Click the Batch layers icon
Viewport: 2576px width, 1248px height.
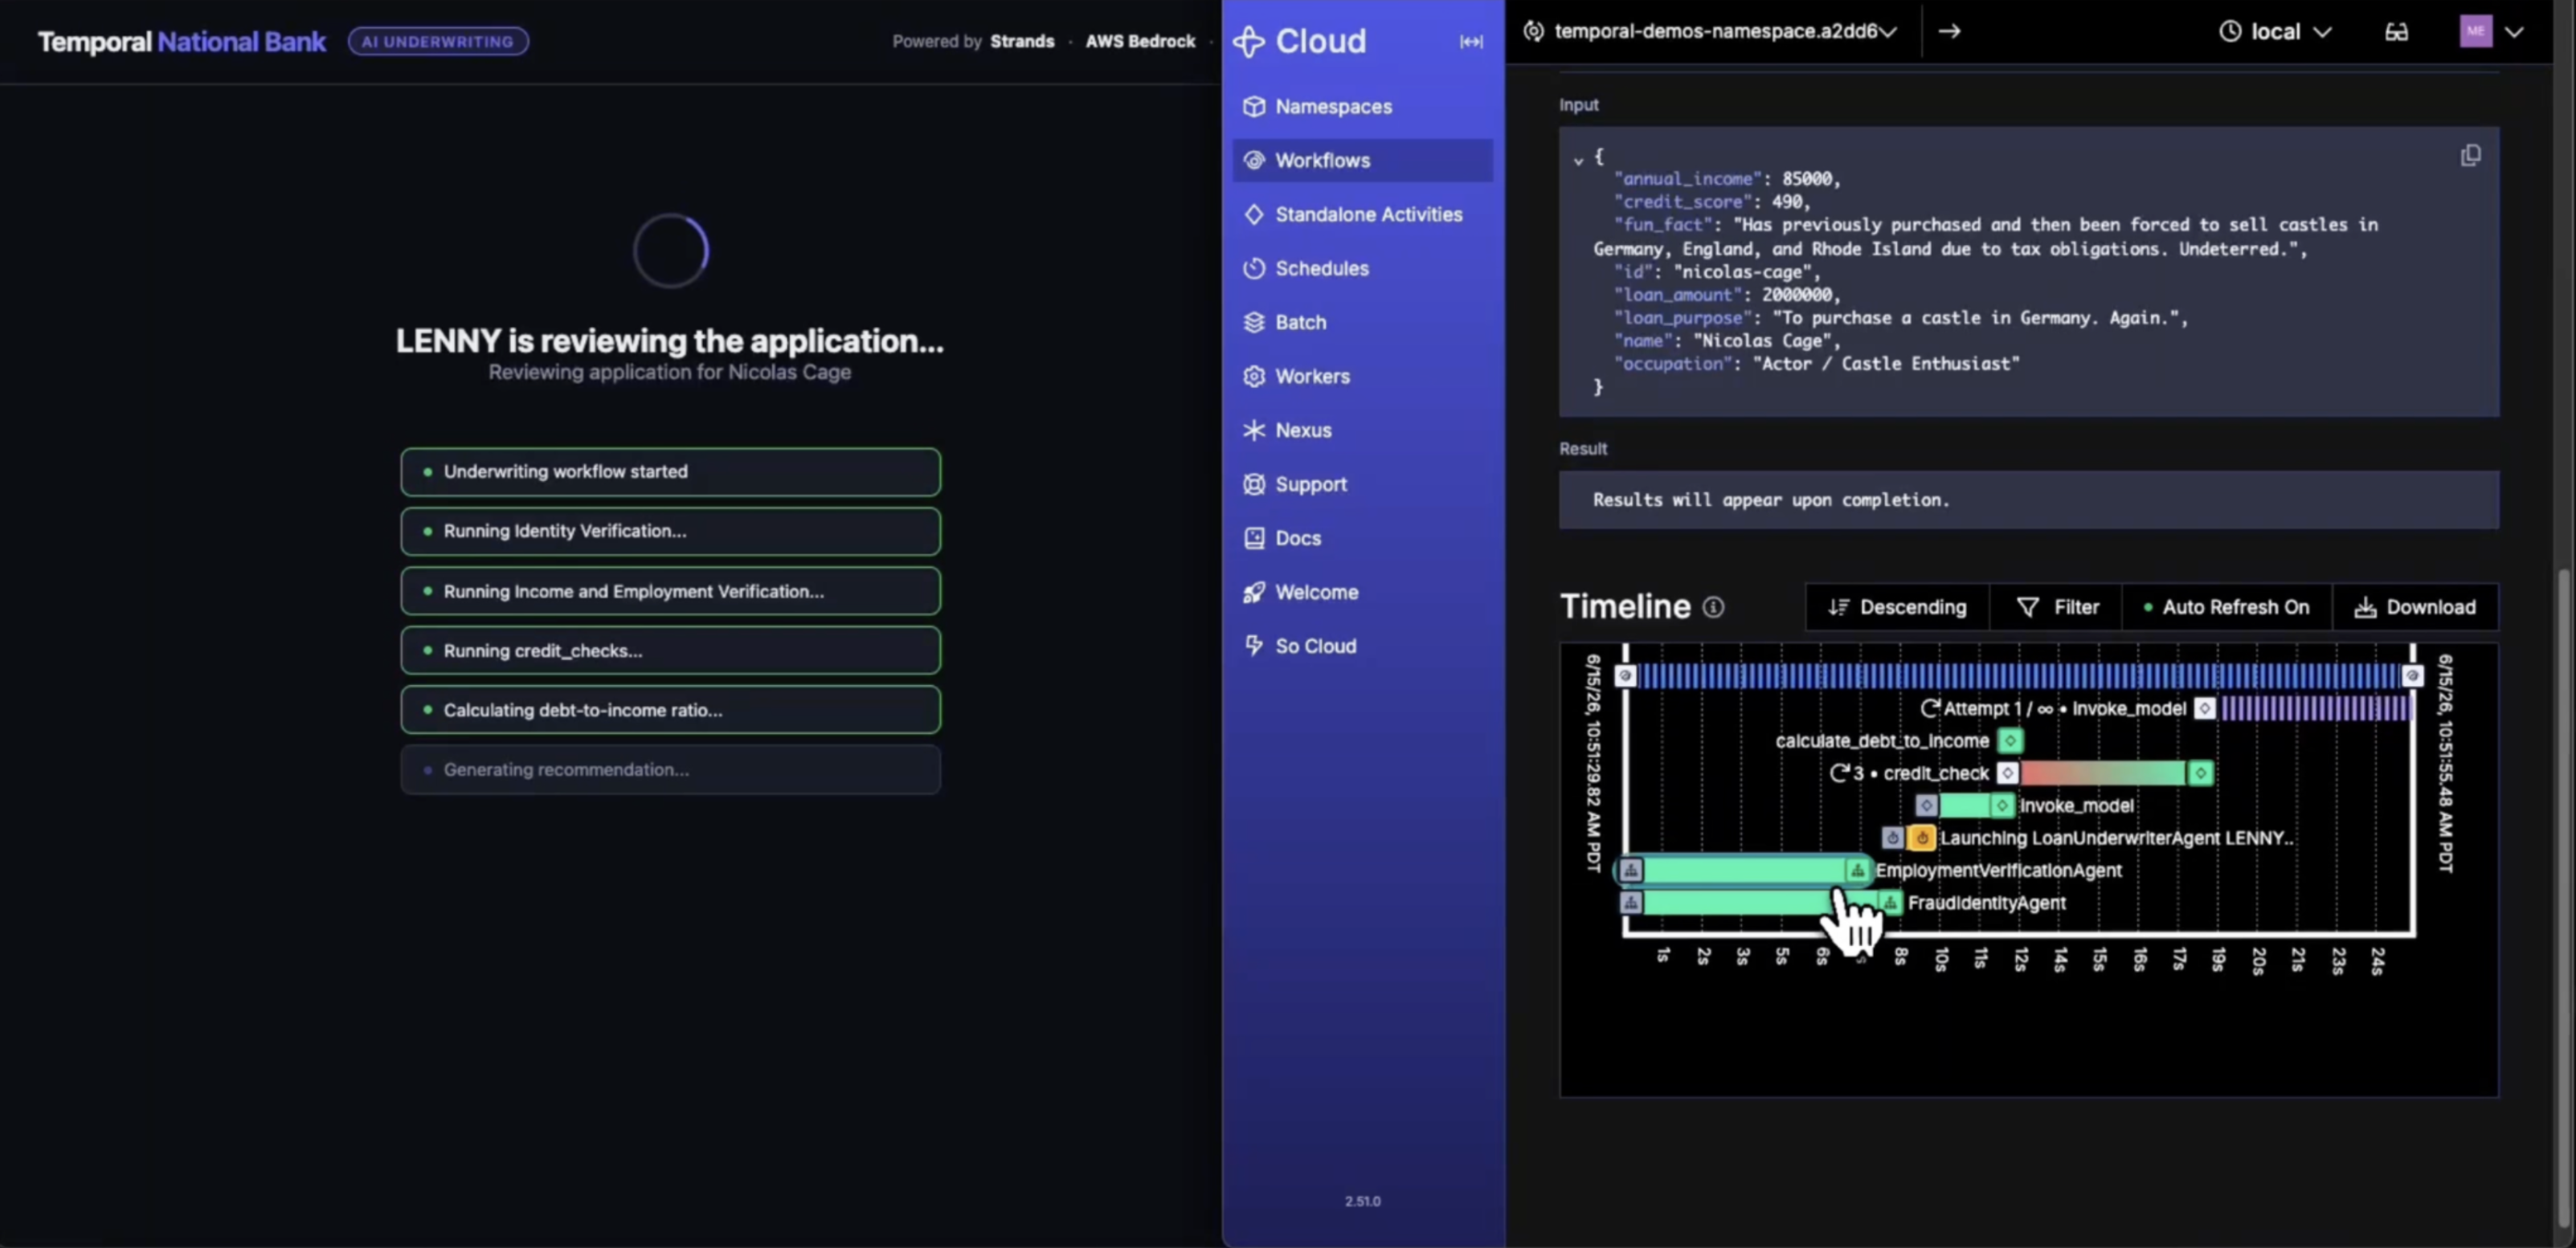pyautogui.click(x=1254, y=322)
